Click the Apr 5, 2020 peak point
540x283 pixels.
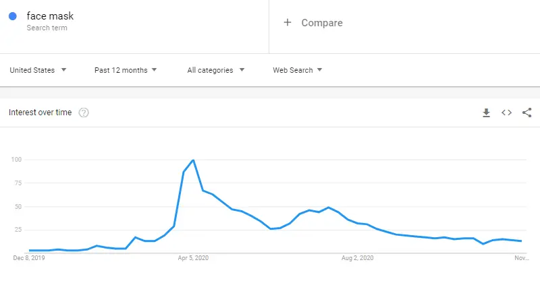click(193, 160)
